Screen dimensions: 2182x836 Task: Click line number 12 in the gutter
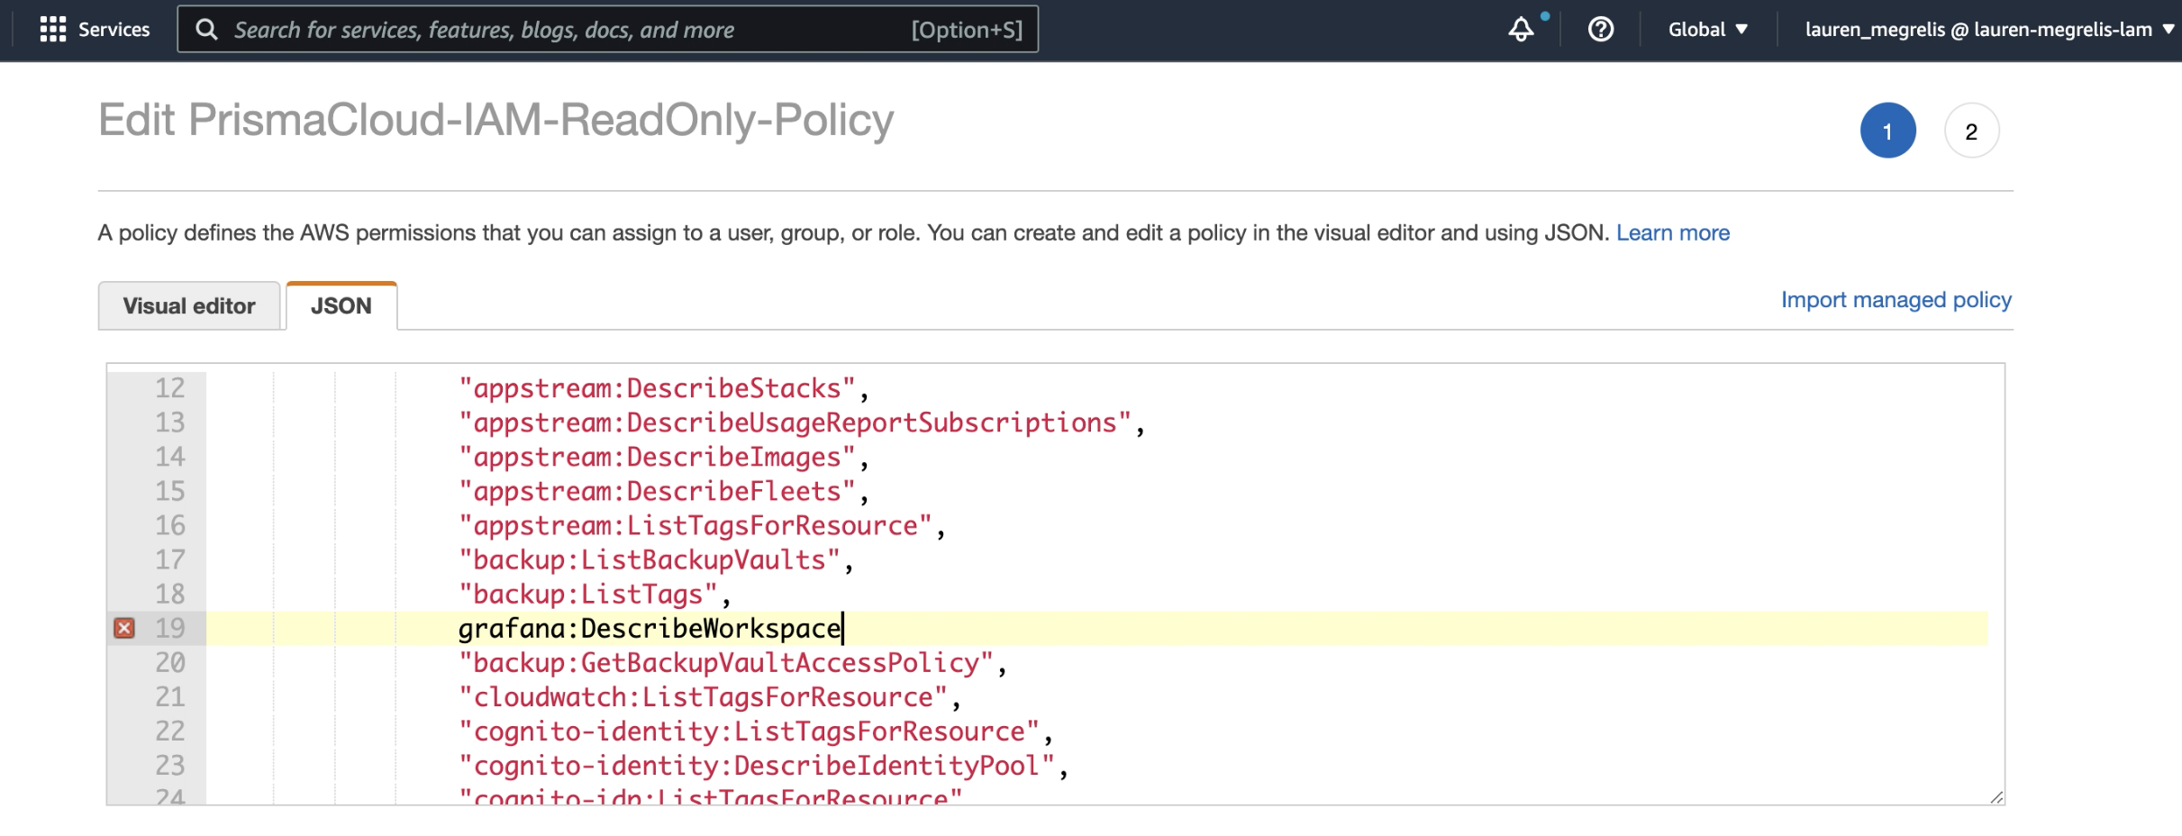click(169, 388)
